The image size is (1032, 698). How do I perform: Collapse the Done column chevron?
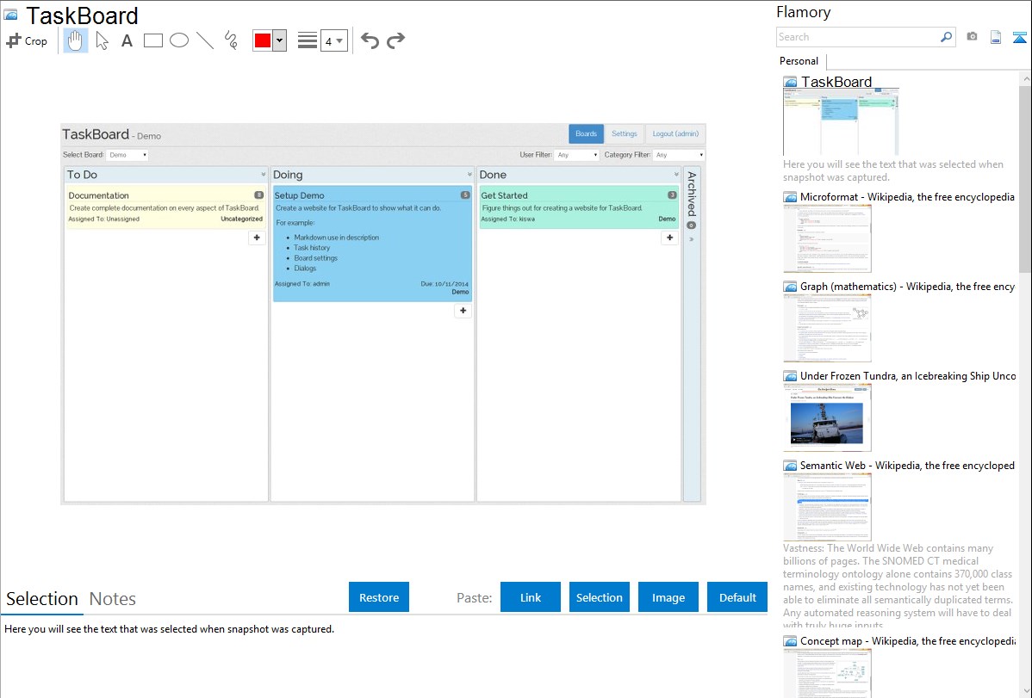[676, 175]
